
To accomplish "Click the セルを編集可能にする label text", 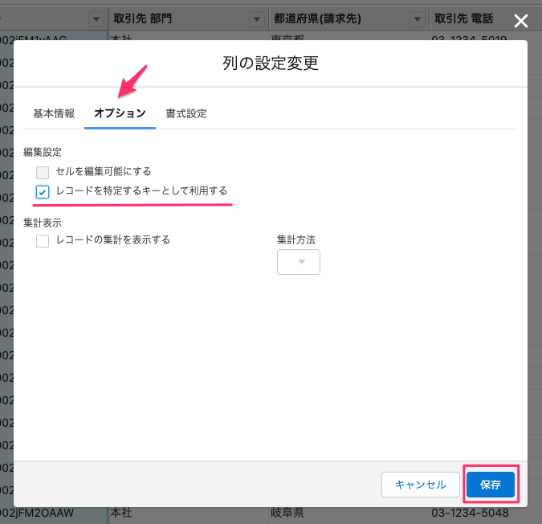I will [x=104, y=171].
